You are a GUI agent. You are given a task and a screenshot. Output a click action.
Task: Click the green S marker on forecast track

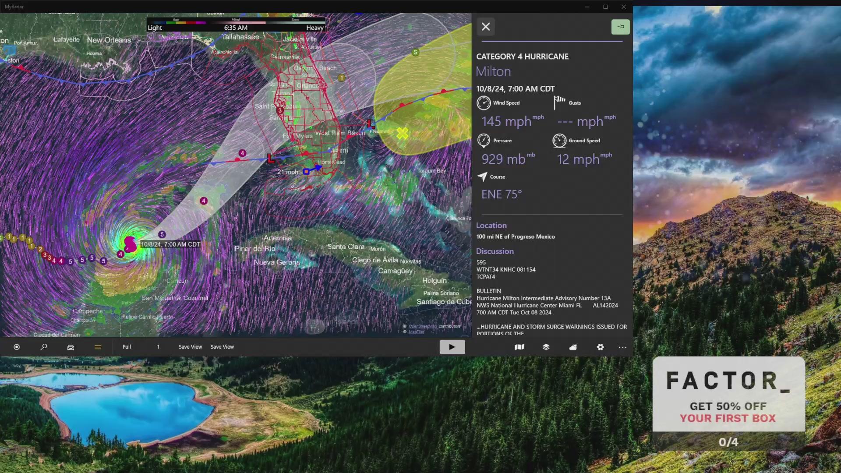point(415,52)
